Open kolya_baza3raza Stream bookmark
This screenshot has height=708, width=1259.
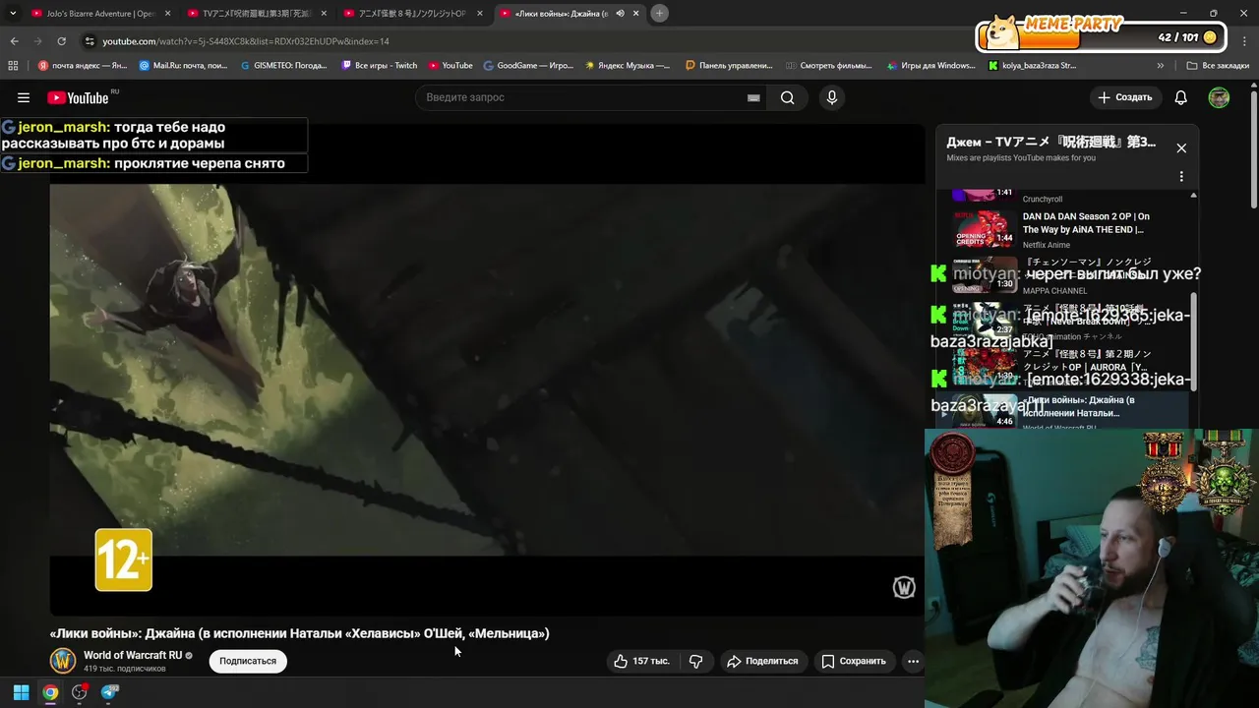pyautogui.click(x=1032, y=66)
